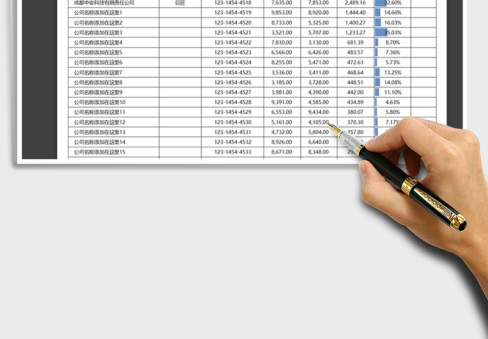Select company cell 公司名称添加在这里9
Image resolution: width=488 pixels, height=339 pixels.
pyautogui.click(x=113, y=93)
